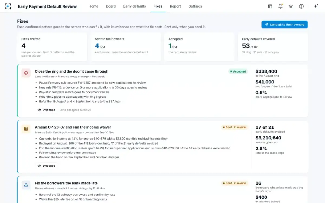Click the Early defaults covered card
Viewport: 325px width, 203px height.
pyautogui.click(x=273, y=47)
